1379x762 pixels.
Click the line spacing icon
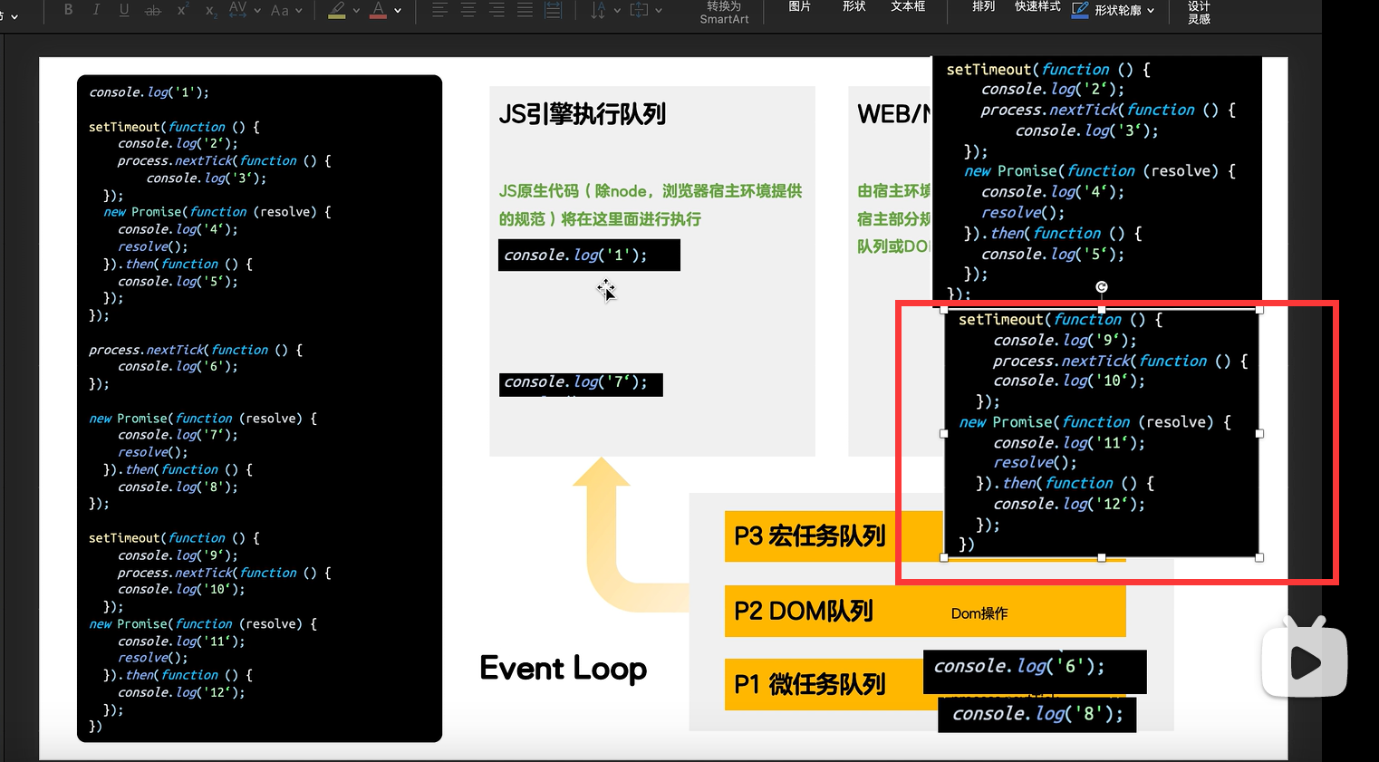(x=598, y=10)
